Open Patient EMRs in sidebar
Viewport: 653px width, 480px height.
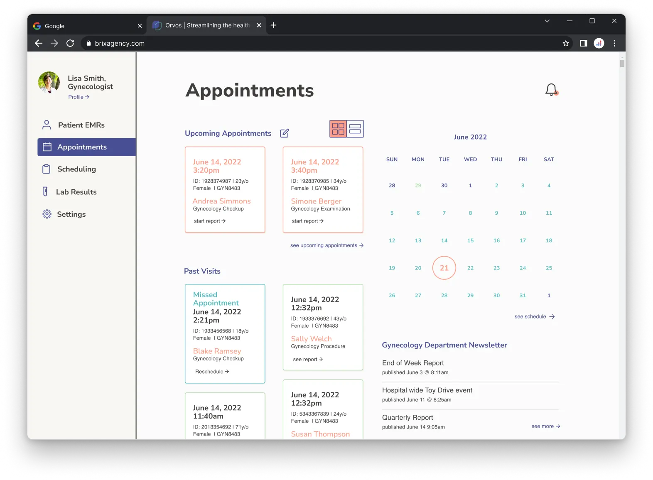point(81,125)
